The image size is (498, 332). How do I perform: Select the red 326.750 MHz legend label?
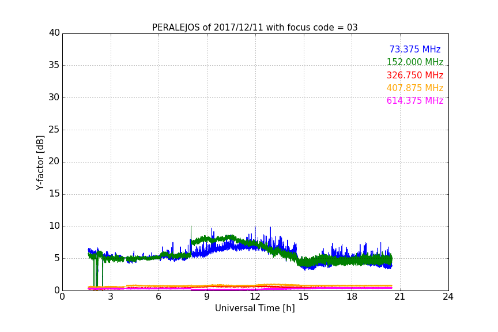coord(415,76)
